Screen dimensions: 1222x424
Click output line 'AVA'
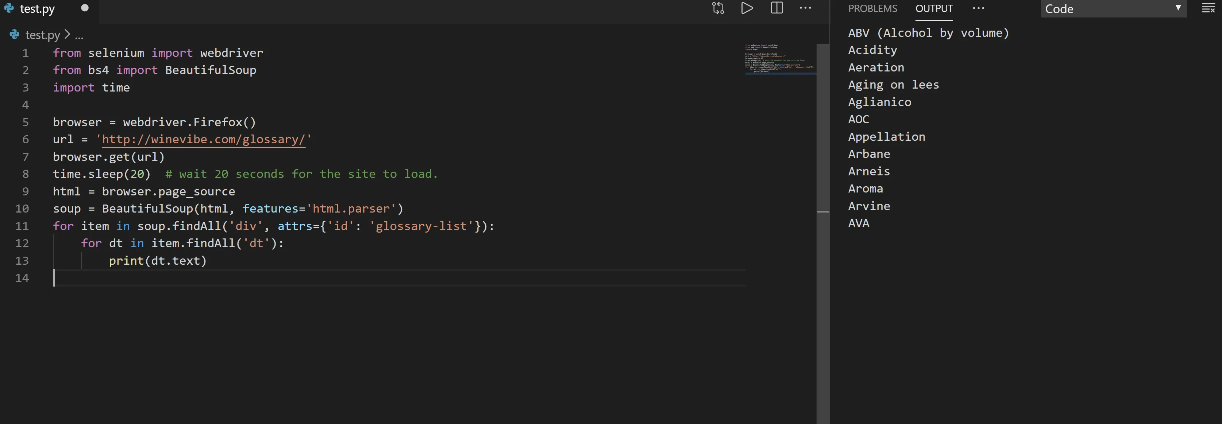(859, 223)
